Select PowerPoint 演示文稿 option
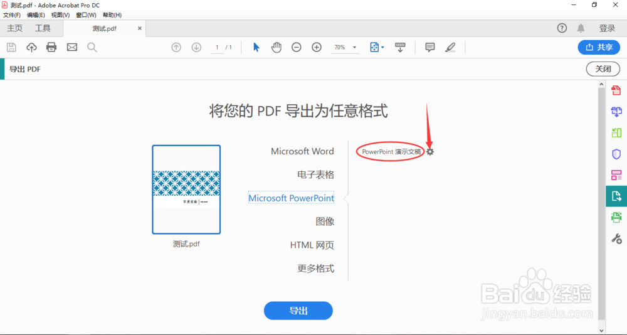The image size is (627, 335). pyautogui.click(x=391, y=152)
